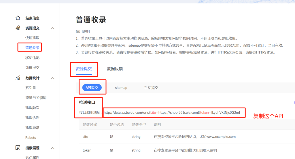Click usage instruction line 3 about HTTPS
Screen dimensions: 295x159
175,52
